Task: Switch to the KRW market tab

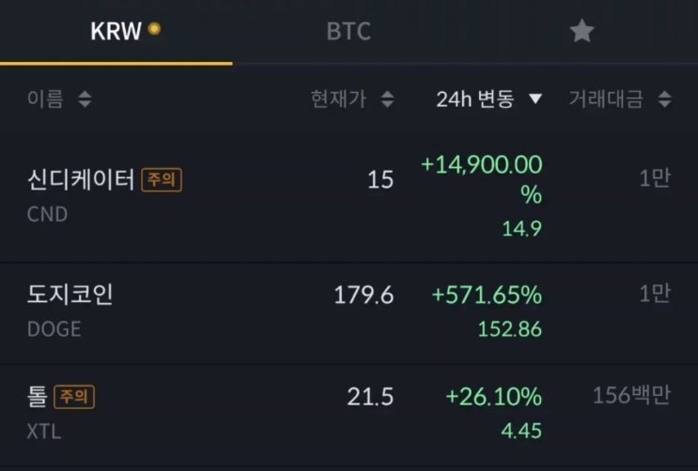Action: pos(116,32)
